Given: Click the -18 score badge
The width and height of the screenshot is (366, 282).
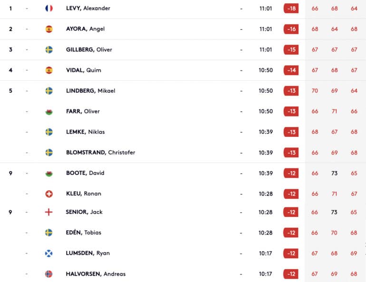Looking at the screenshot, I should point(291,9).
